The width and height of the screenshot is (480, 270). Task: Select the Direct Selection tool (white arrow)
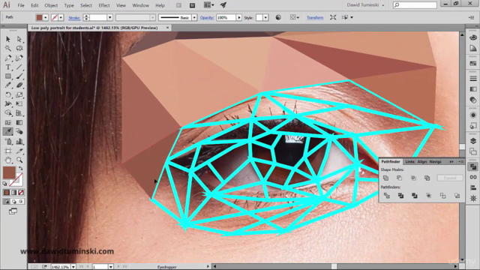click(x=19, y=39)
